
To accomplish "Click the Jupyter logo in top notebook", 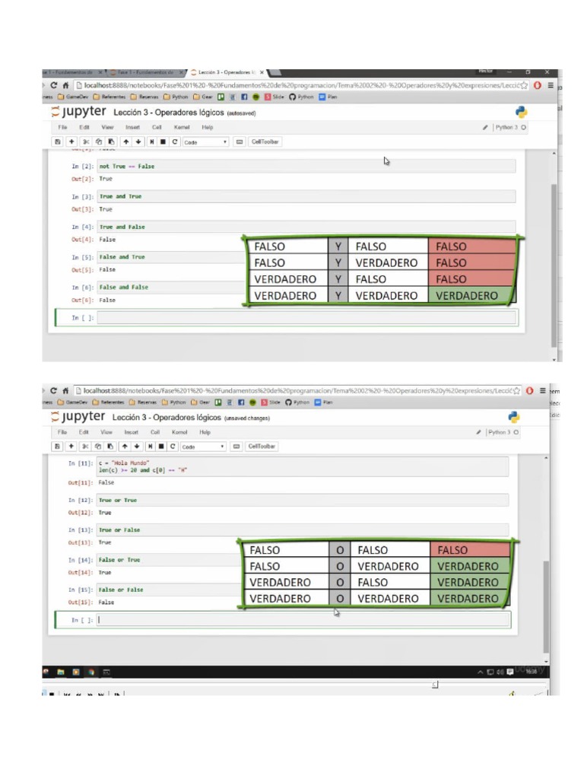I will pyautogui.click(x=78, y=111).
